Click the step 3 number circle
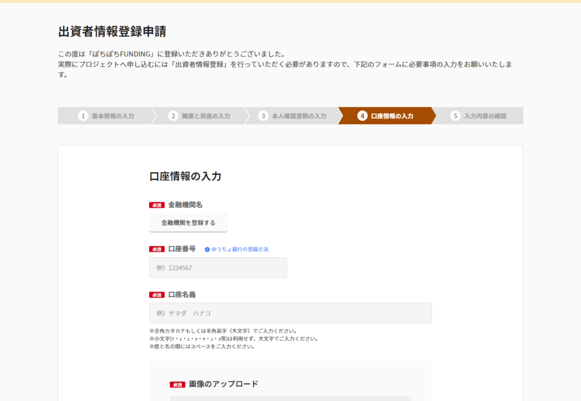581x401 pixels. point(263,116)
